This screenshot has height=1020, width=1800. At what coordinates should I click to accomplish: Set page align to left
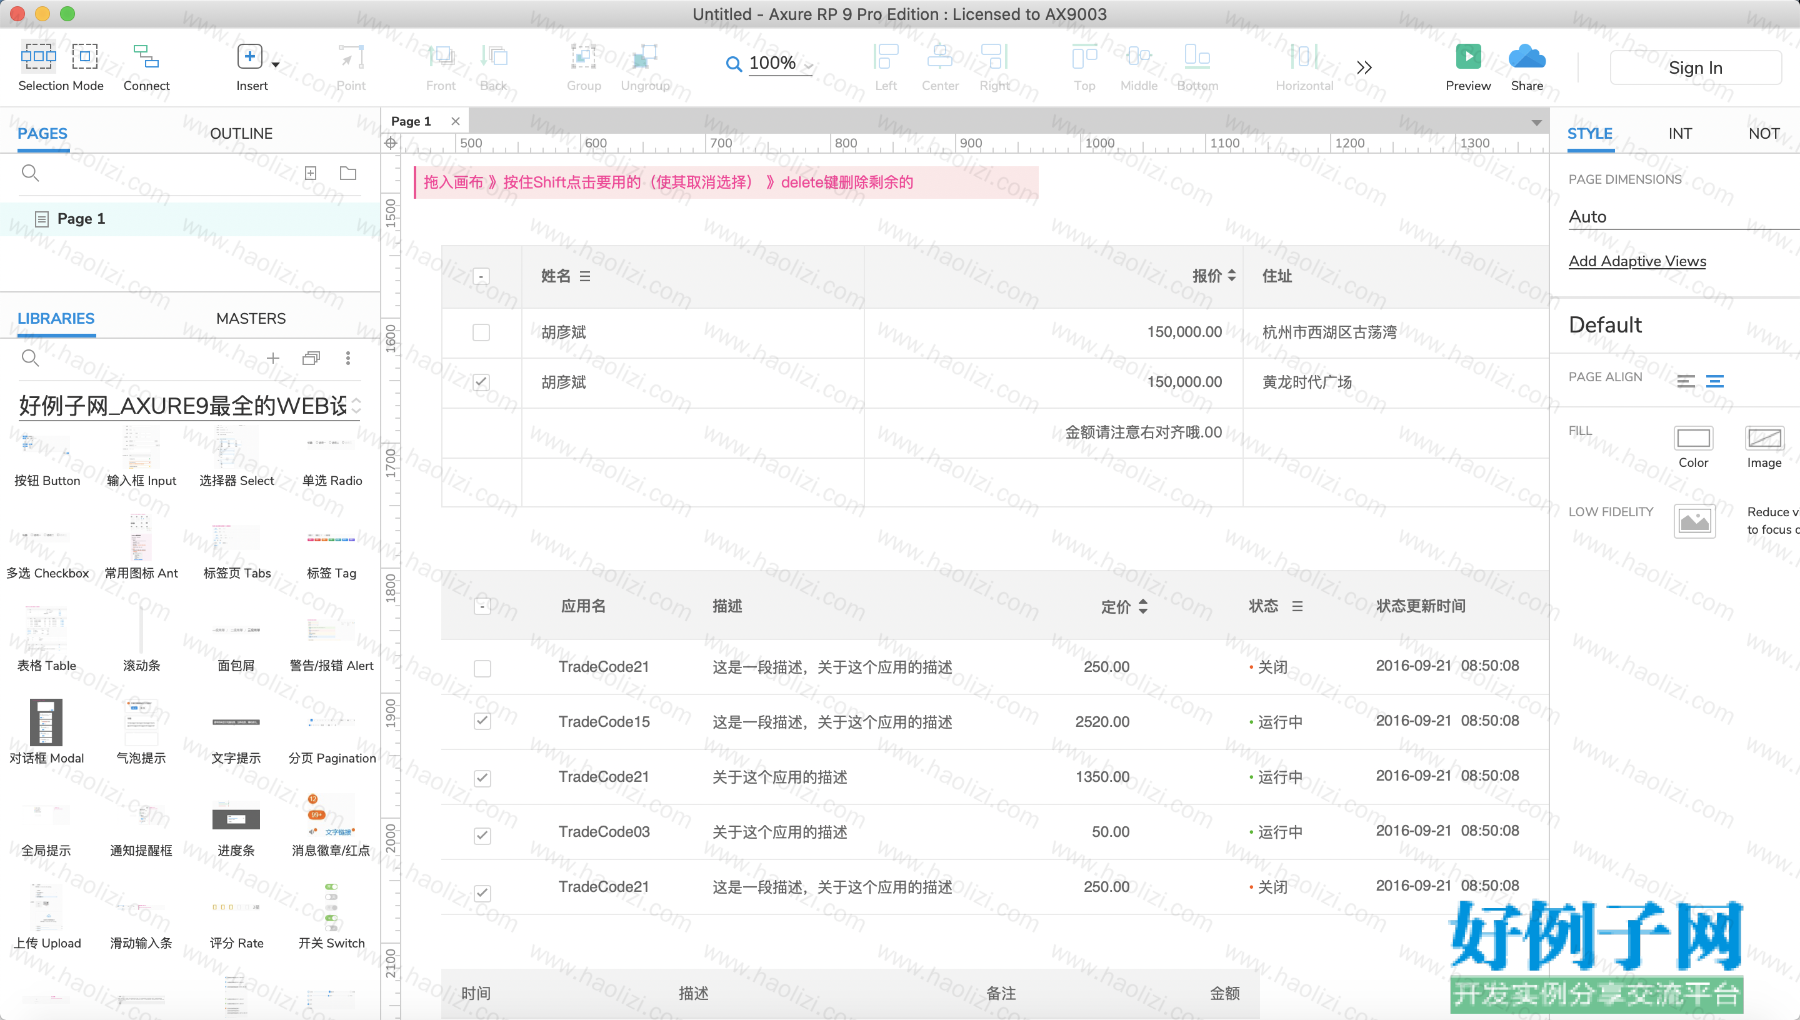tap(1686, 381)
